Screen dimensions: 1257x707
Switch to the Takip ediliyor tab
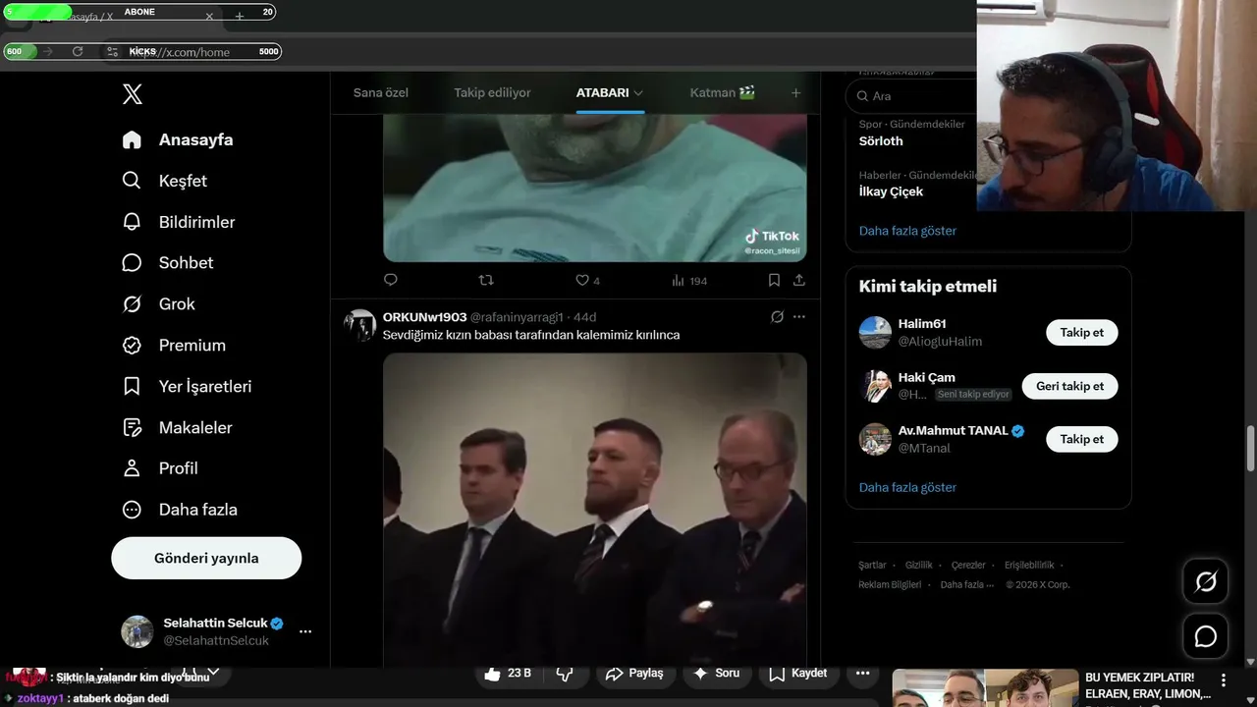(492, 92)
